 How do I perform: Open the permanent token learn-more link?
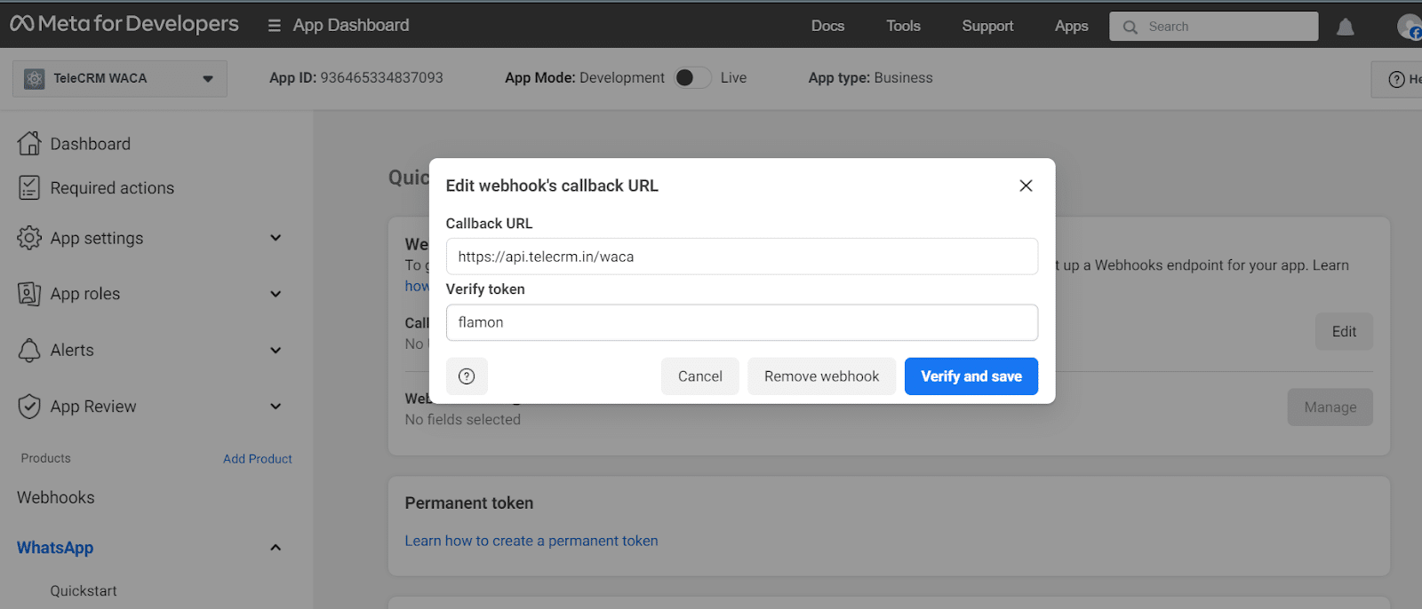pos(531,541)
